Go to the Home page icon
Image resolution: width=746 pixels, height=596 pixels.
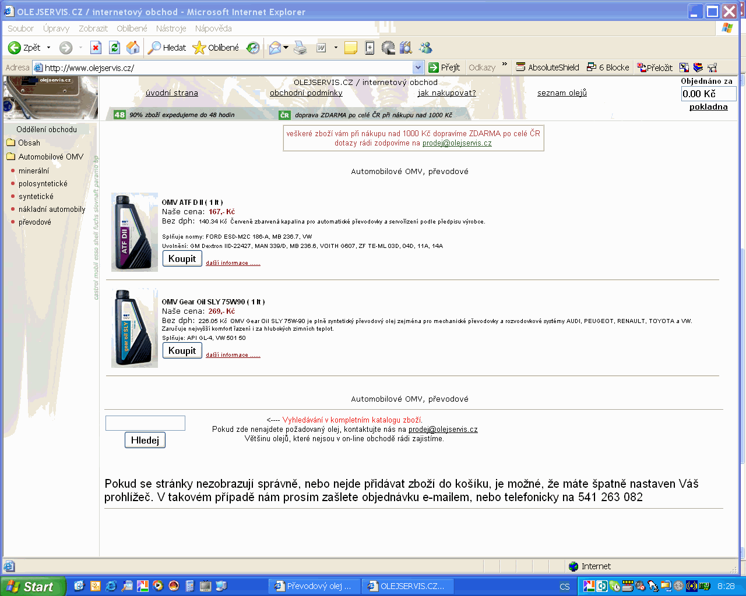[x=133, y=48]
